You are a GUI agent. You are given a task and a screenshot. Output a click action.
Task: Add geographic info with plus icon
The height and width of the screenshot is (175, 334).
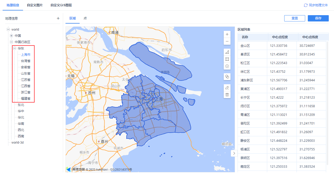point(58,18)
